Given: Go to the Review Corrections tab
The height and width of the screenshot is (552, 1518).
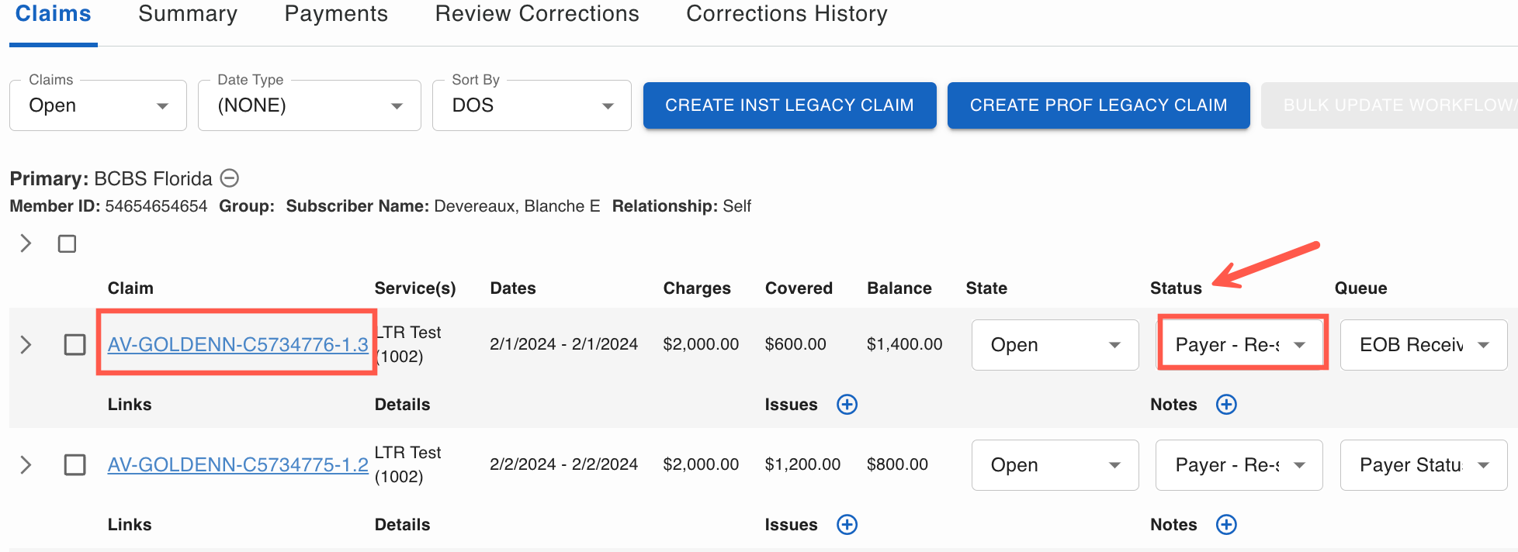Looking at the screenshot, I should click(x=536, y=14).
